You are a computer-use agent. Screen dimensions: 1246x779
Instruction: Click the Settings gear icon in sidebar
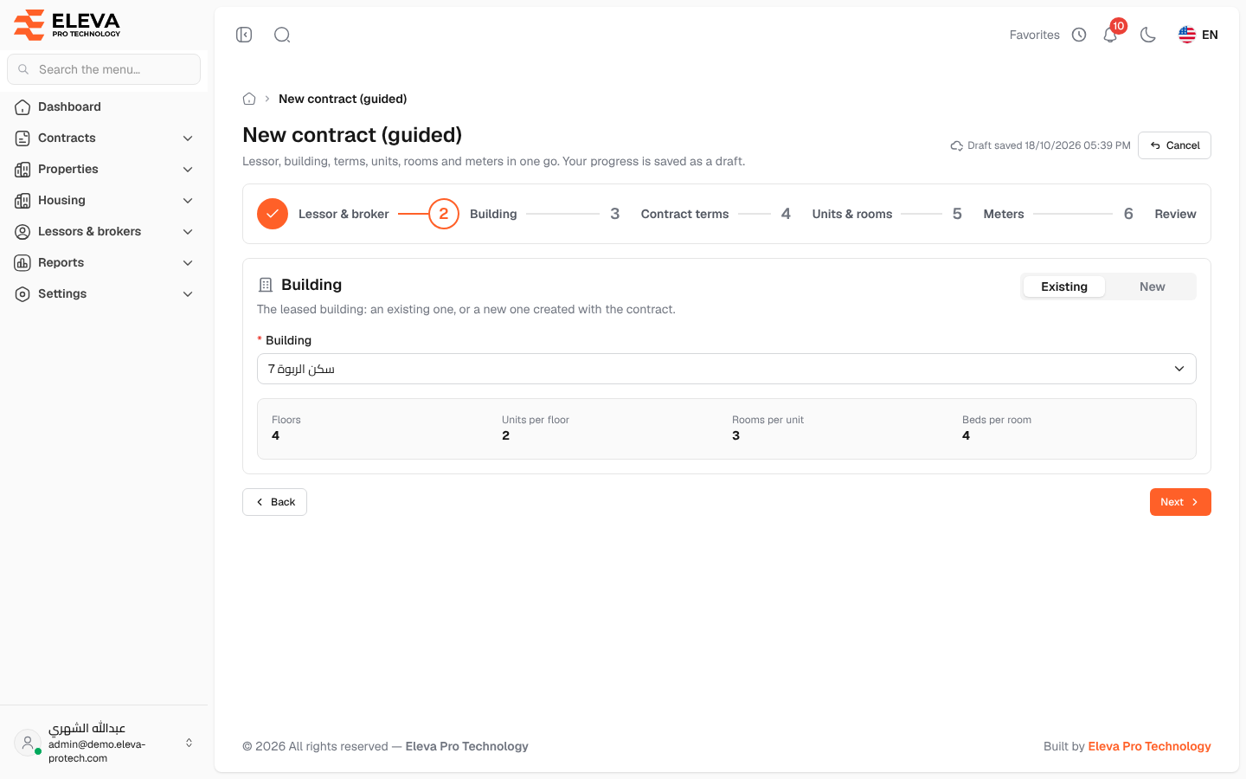tap(22, 294)
